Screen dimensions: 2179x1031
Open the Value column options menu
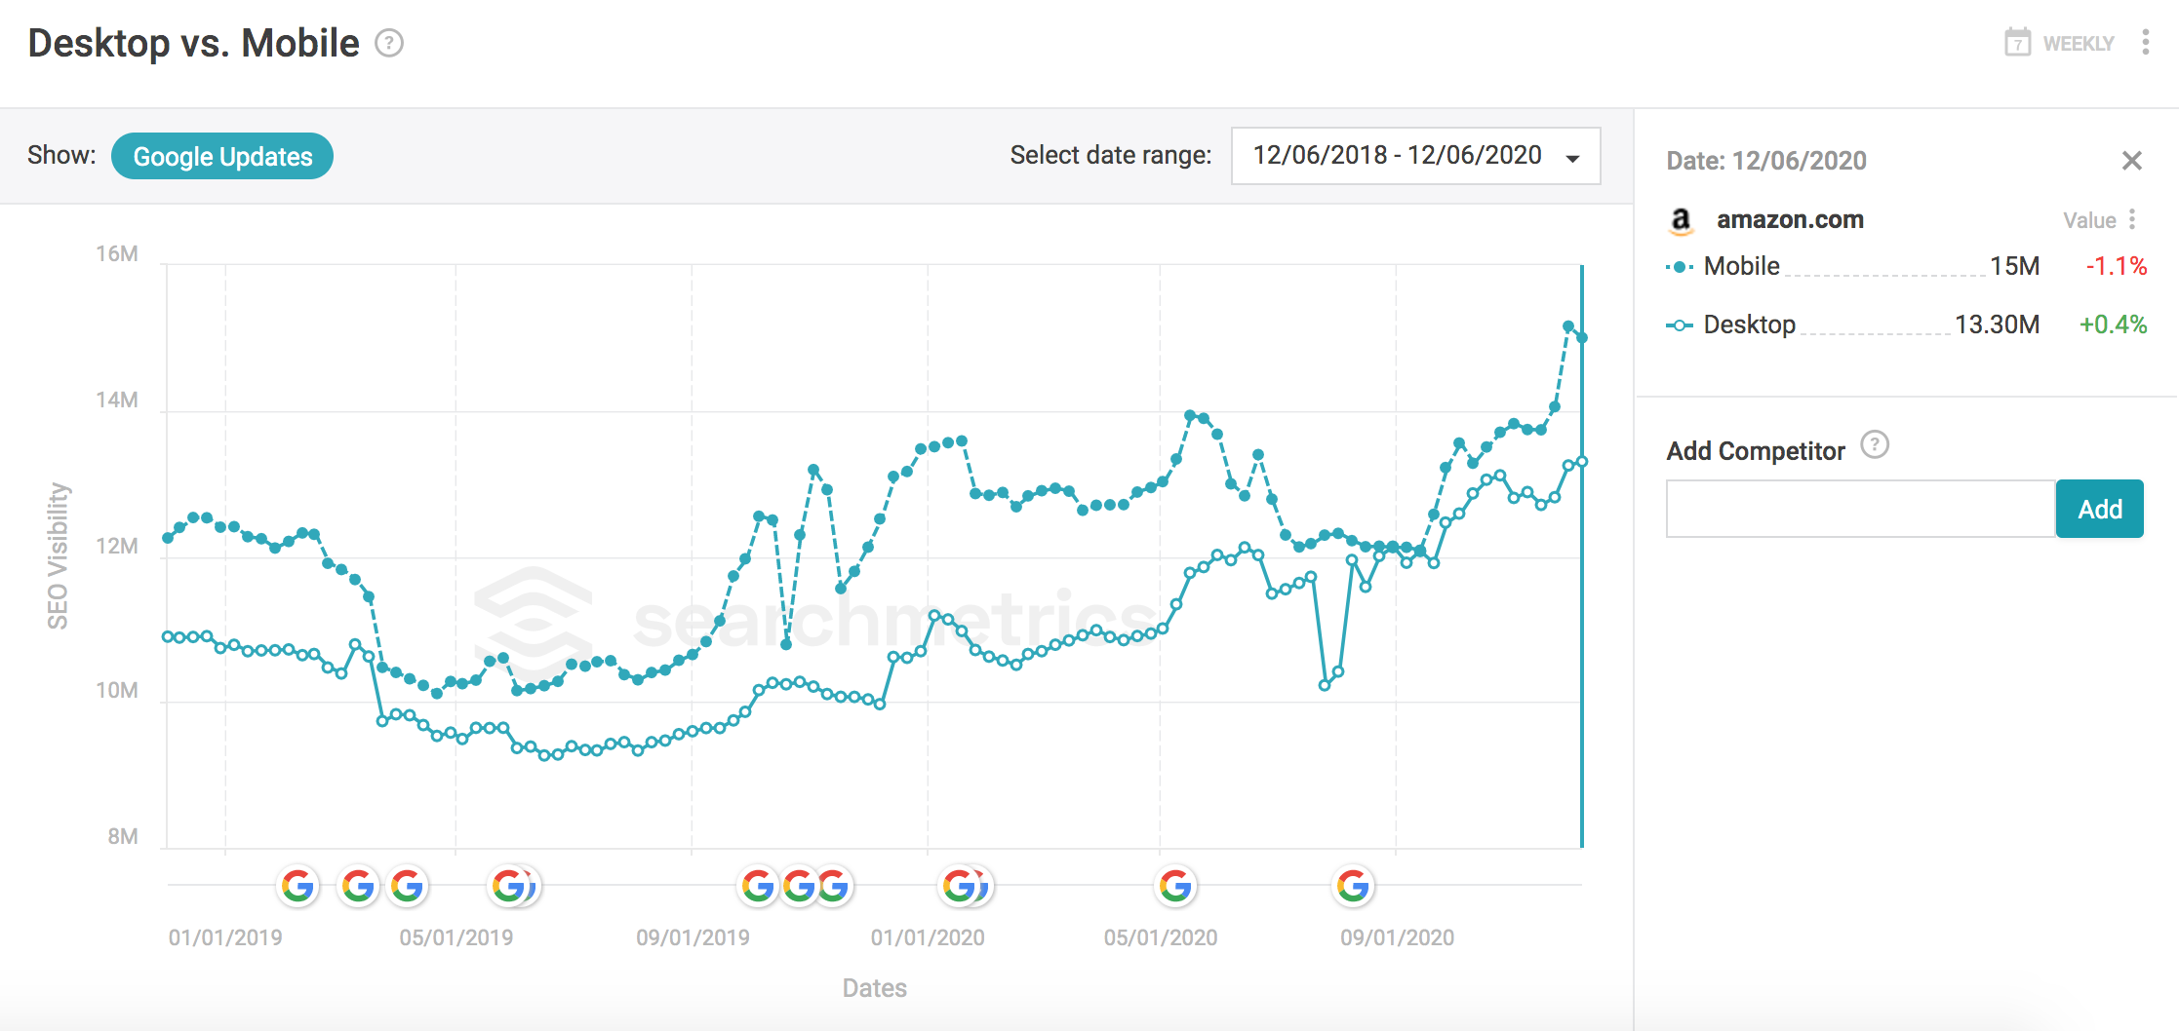point(2133,219)
